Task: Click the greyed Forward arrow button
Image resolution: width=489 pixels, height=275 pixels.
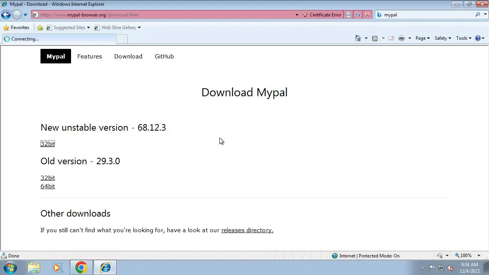Action: click(x=17, y=15)
